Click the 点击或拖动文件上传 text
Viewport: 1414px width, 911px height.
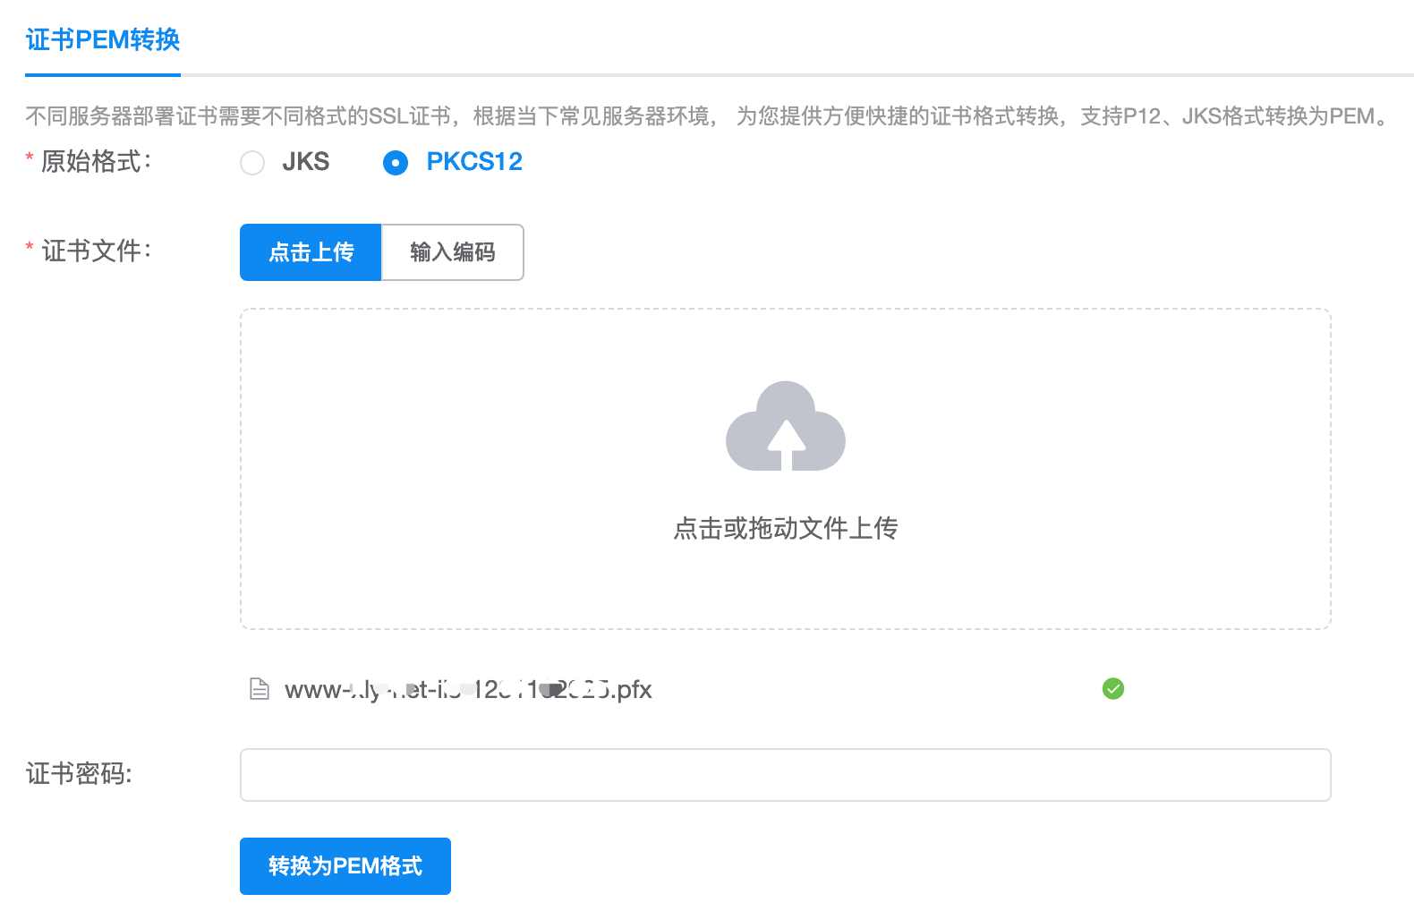coord(785,528)
